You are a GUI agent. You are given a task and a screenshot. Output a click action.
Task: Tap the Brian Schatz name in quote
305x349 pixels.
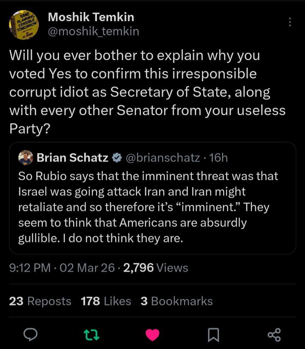(x=72, y=158)
